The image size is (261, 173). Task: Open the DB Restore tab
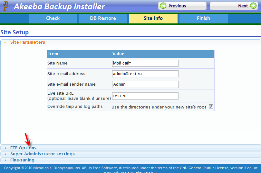103,18
